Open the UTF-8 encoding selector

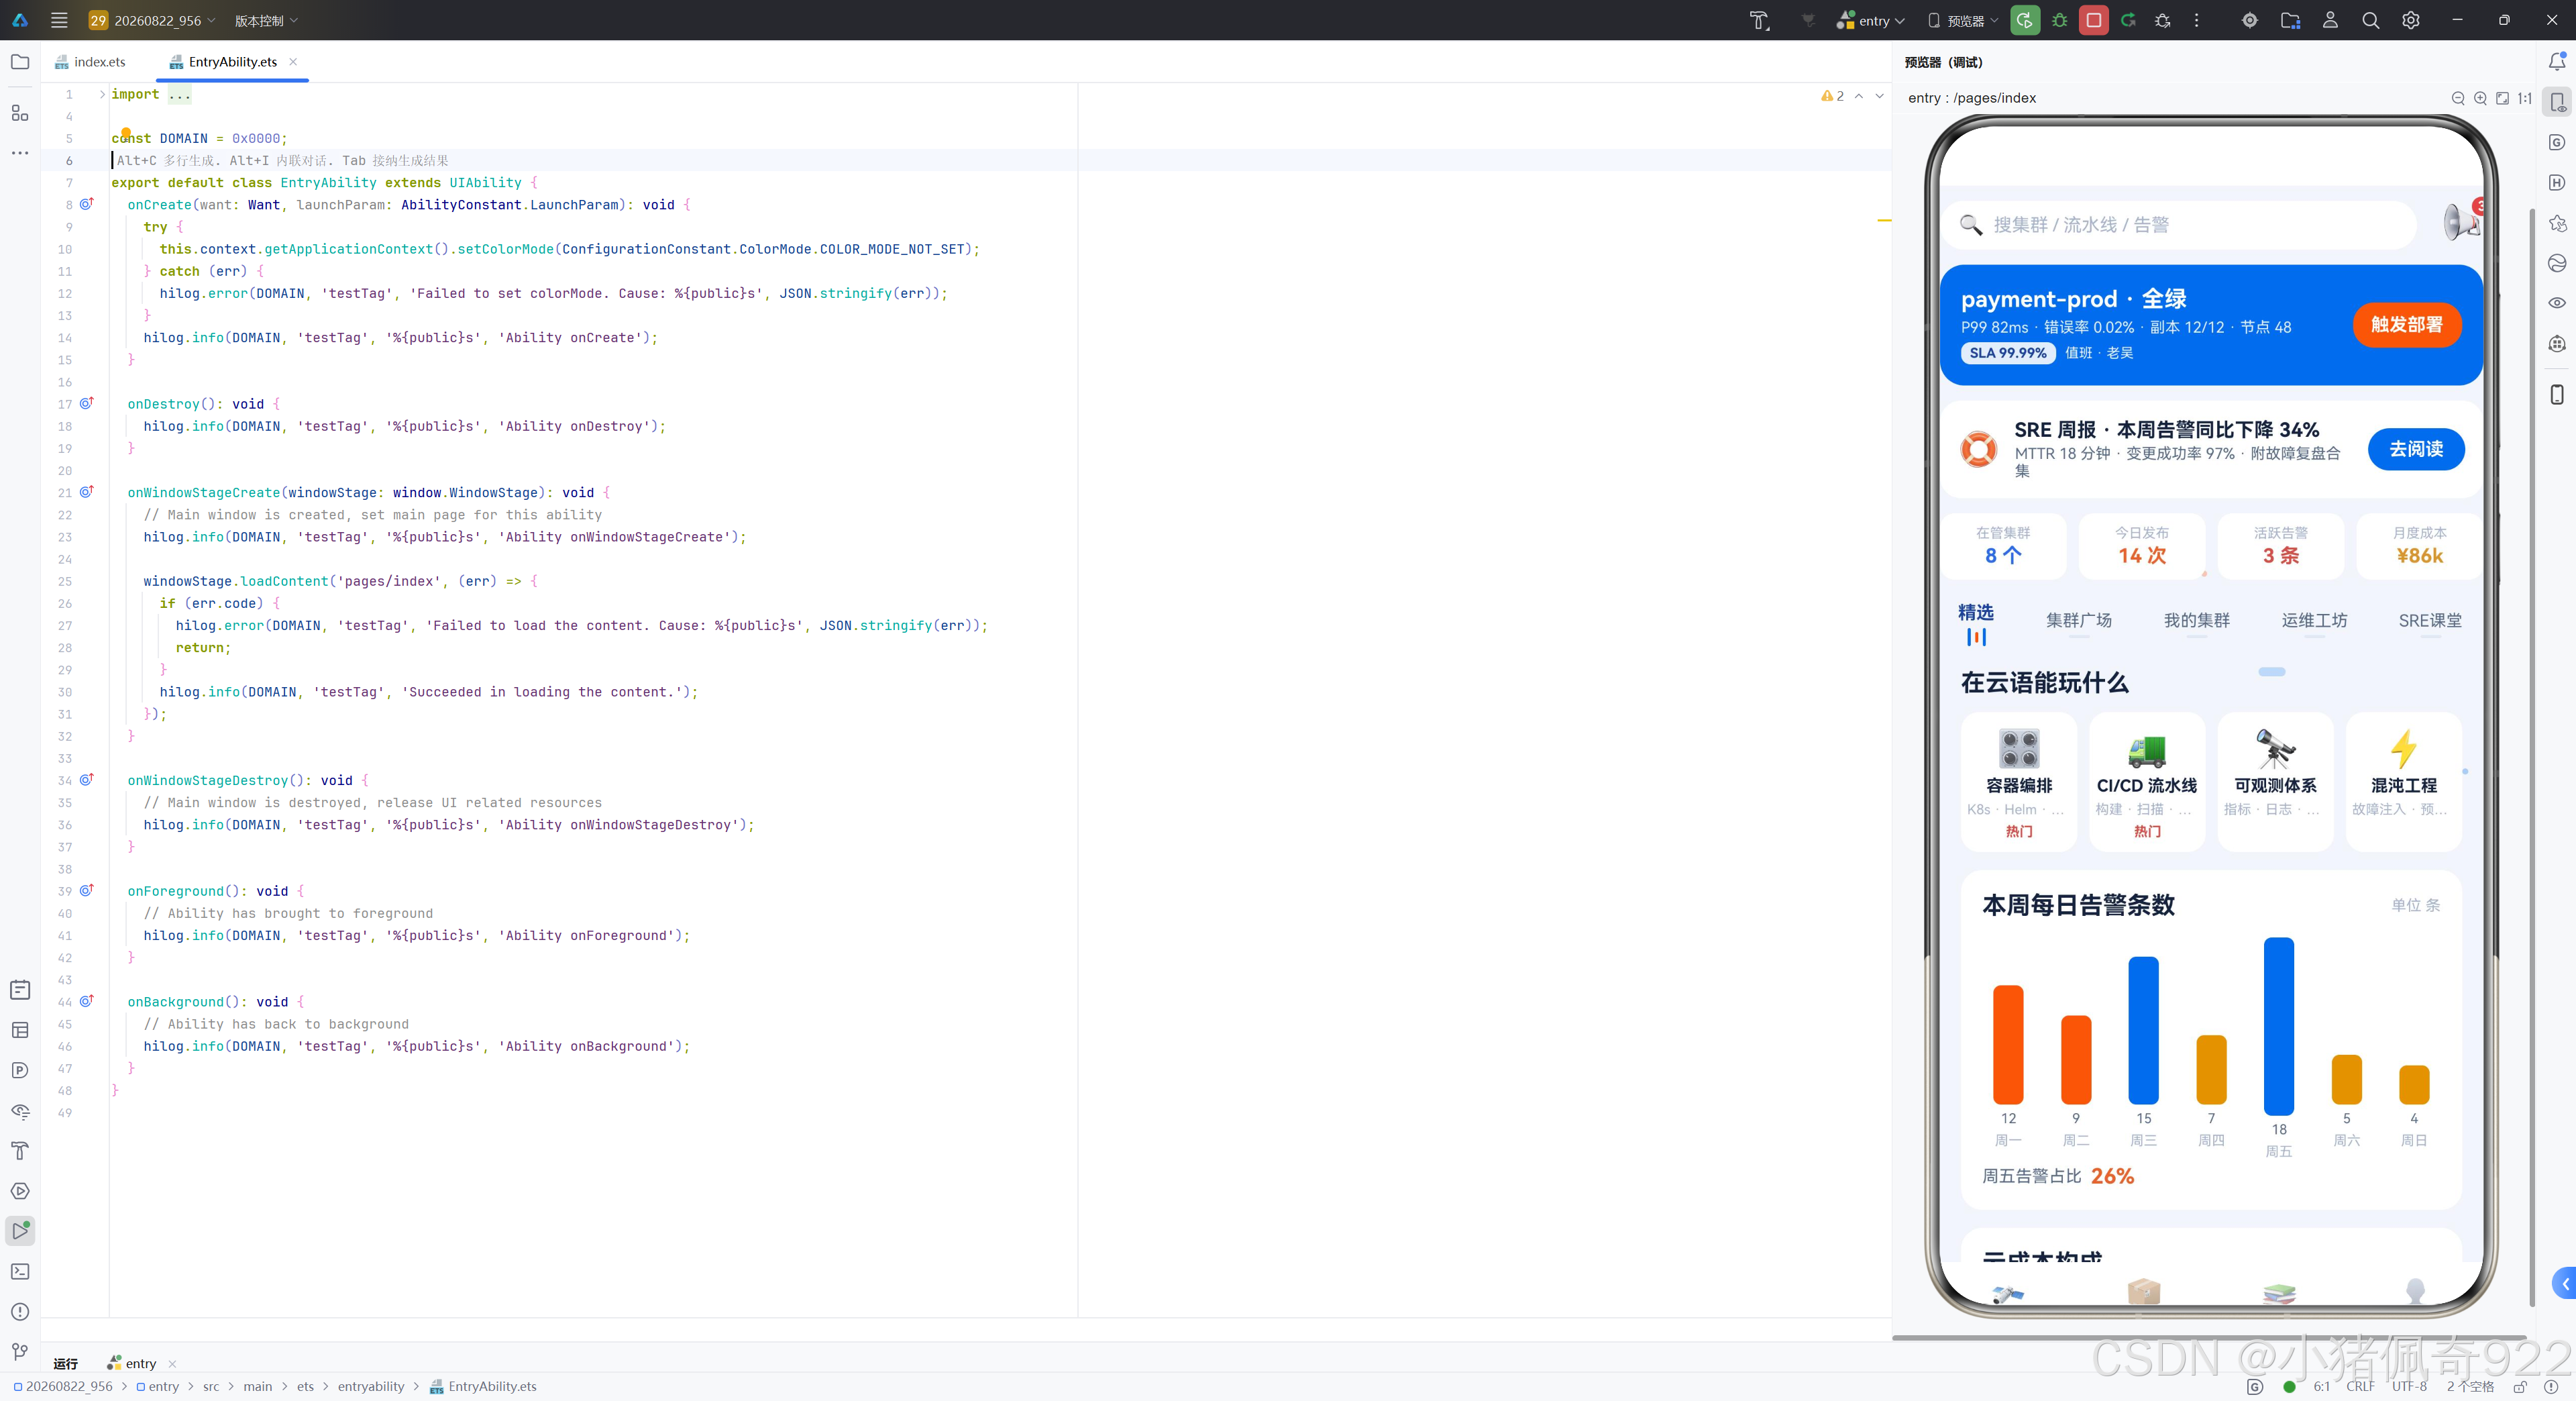[x=2410, y=1387]
